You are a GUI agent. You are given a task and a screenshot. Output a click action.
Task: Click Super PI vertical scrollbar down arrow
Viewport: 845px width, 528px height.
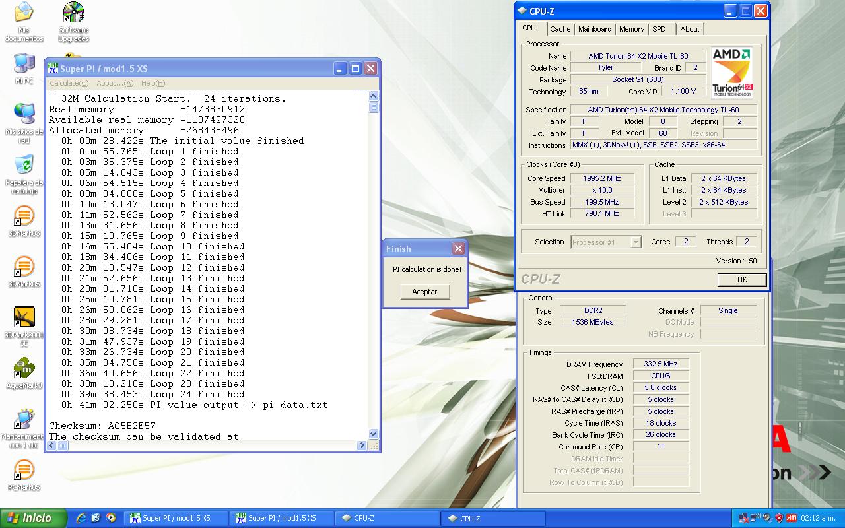point(374,434)
